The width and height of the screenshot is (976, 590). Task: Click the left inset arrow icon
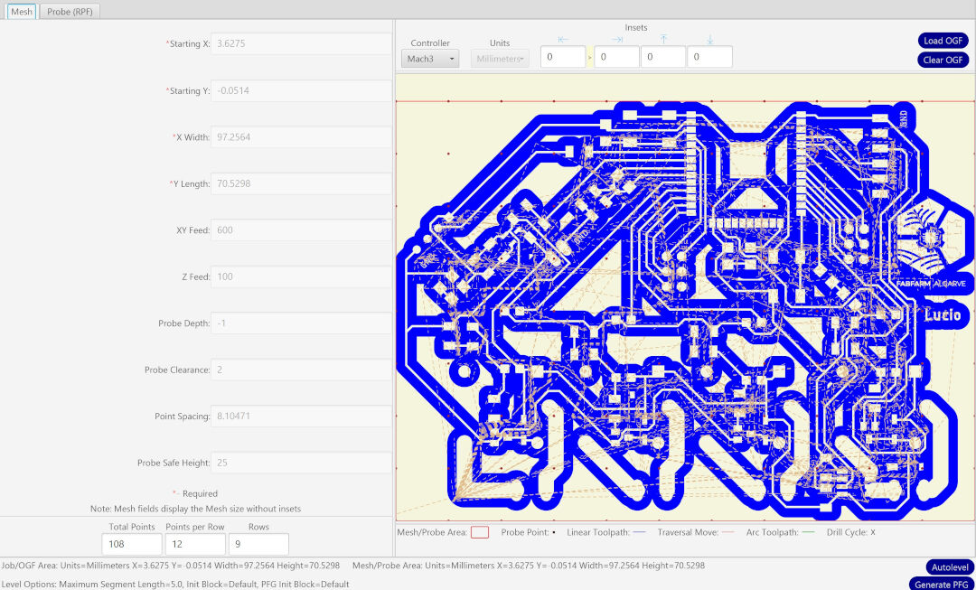(x=563, y=39)
